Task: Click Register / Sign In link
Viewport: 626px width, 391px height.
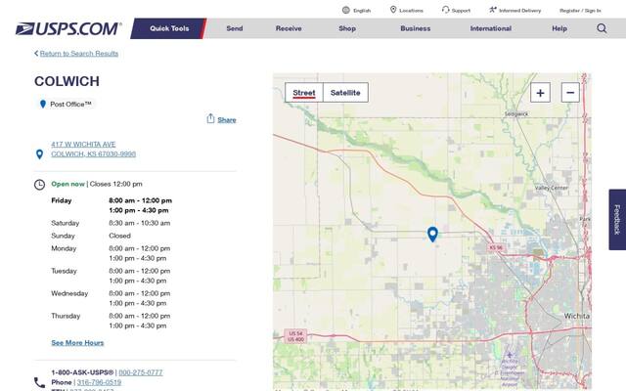Action: pos(580,11)
